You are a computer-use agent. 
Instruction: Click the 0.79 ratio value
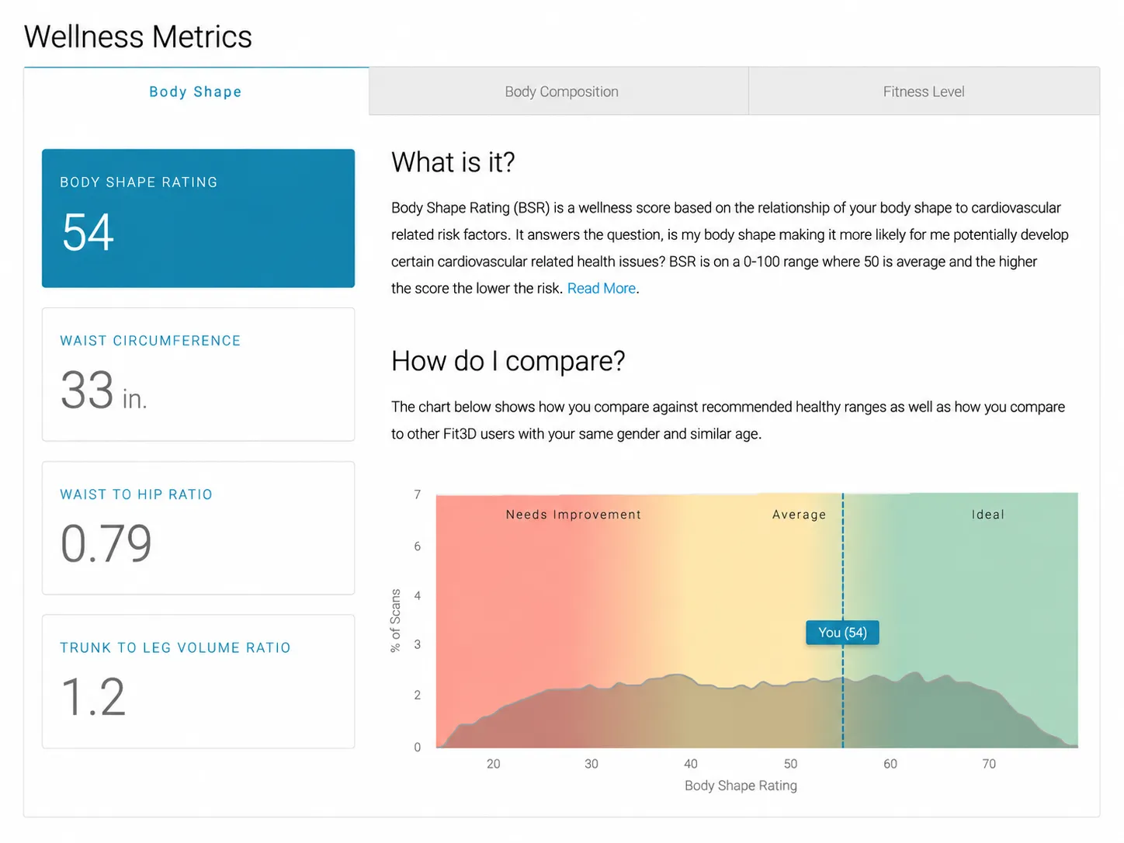(106, 543)
